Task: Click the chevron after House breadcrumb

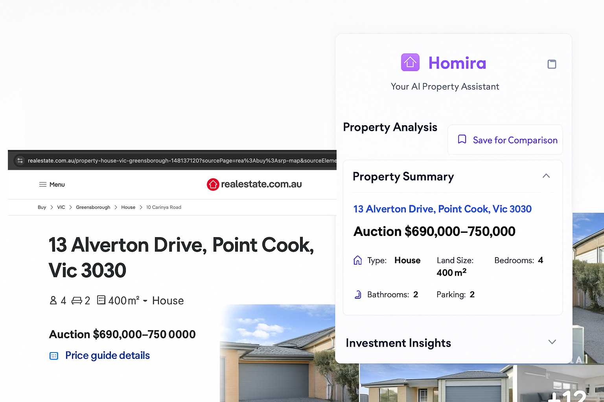Action: (x=141, y=207)
